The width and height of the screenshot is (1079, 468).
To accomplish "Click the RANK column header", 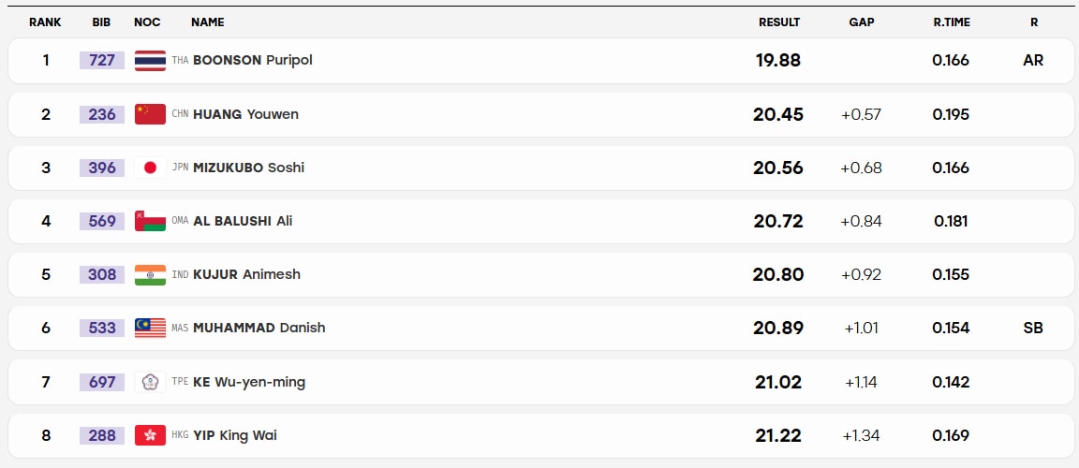I will 45,22.
